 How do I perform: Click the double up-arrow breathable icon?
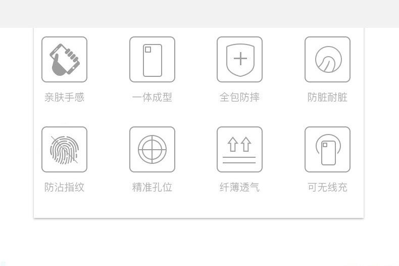(240, 150)
